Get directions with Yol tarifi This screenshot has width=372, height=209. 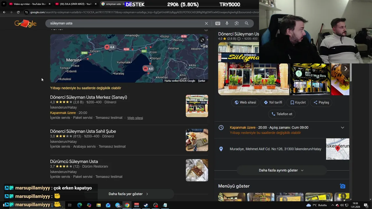coord(273,102)
